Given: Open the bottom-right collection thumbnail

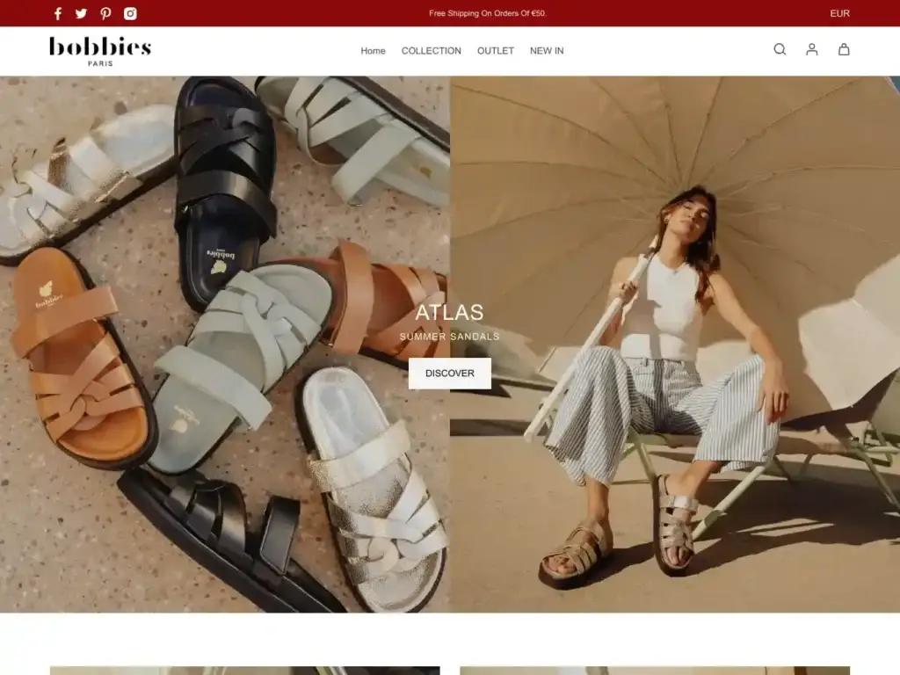Looking at the screenshot, I should coord(654,670).
